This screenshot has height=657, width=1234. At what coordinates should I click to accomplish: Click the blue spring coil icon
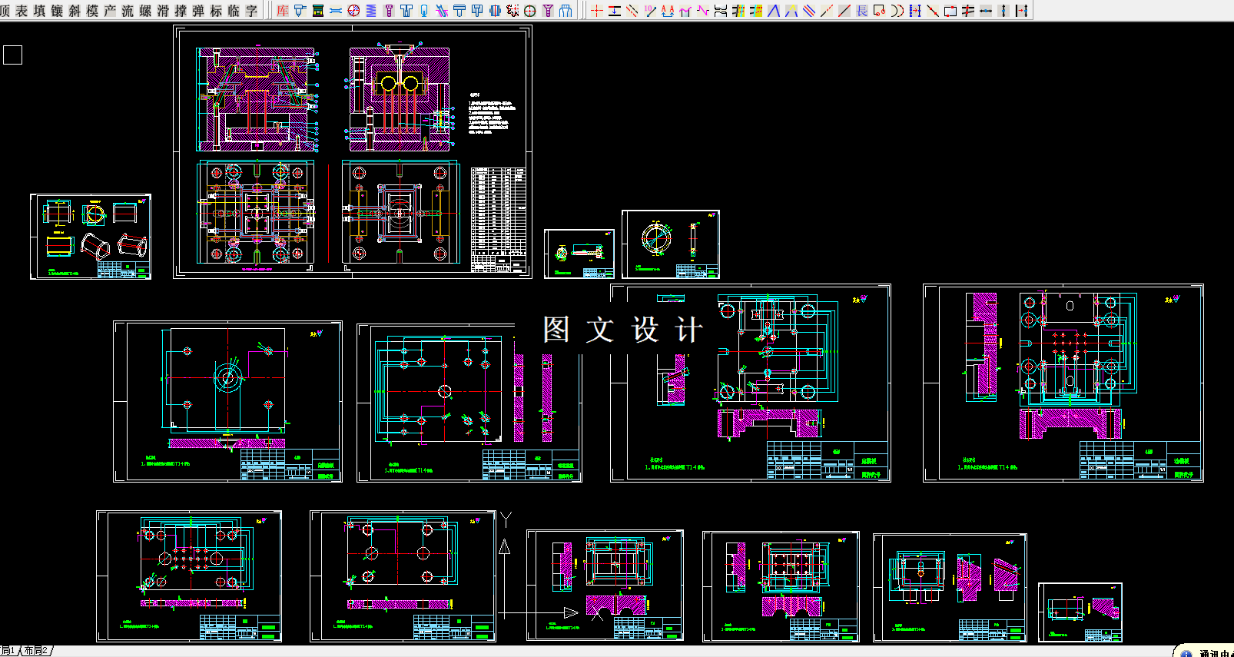(x=371, y=11)
